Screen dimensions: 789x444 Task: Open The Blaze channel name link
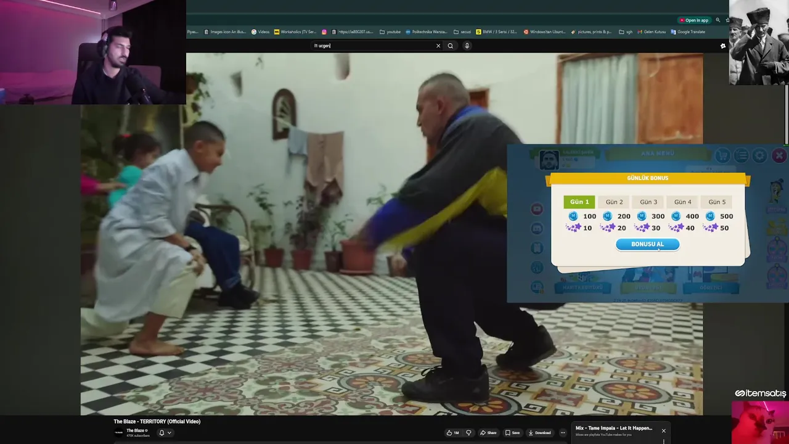click(136, 430)
